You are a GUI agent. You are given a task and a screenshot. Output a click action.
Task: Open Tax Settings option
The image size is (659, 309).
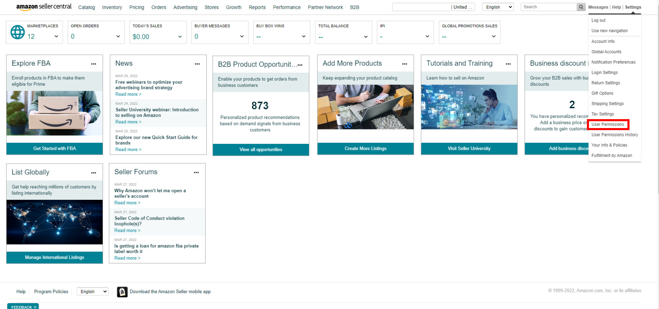click(x=602, y=114)
